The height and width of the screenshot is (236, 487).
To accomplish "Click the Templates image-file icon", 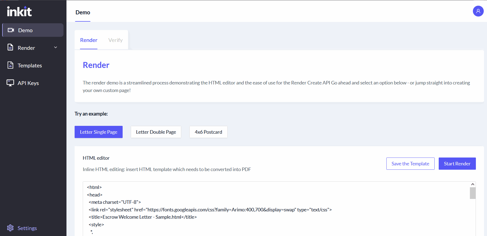I will click(10, 65).
